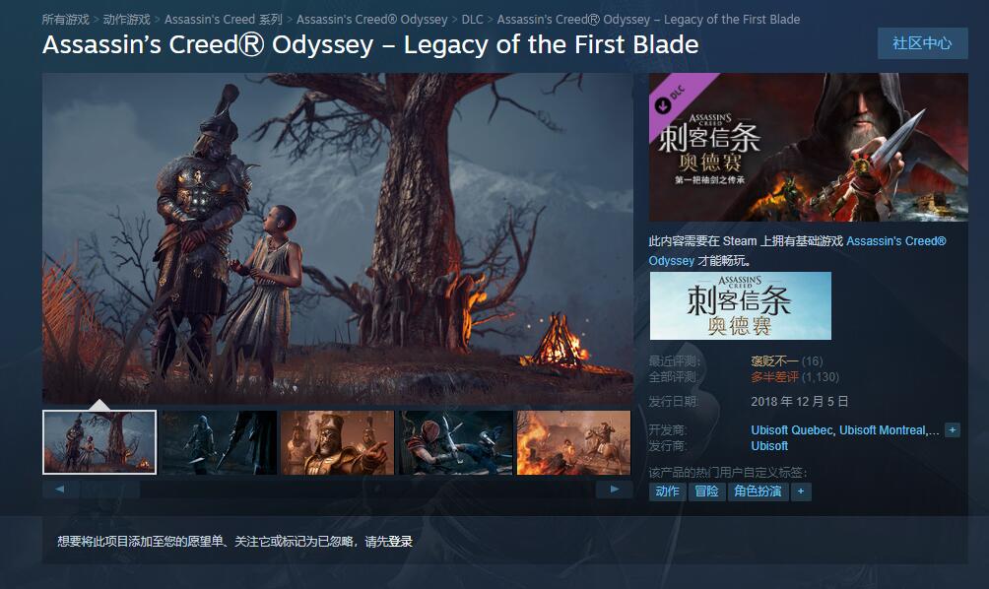Select the hooded figures screenshot thumbnail
Viewport: 989px width, 589px height.
[x=219, y=442]
